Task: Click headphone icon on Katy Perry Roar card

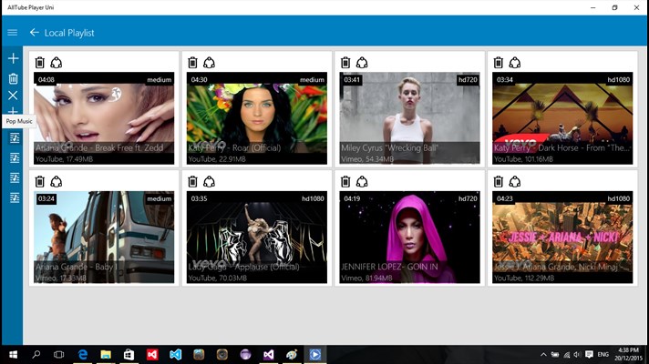Action: click(x=209, y=63)
